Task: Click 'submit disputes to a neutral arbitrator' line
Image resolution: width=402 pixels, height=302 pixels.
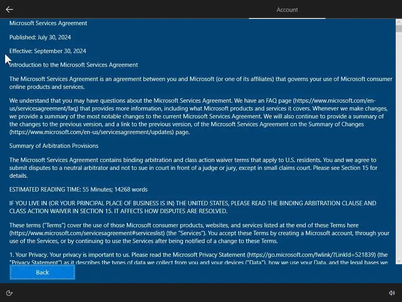Action: tap(193, 168)
